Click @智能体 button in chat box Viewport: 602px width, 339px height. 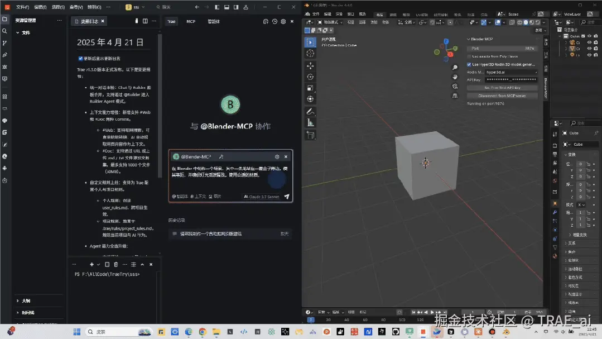click(x=180, y=197)
